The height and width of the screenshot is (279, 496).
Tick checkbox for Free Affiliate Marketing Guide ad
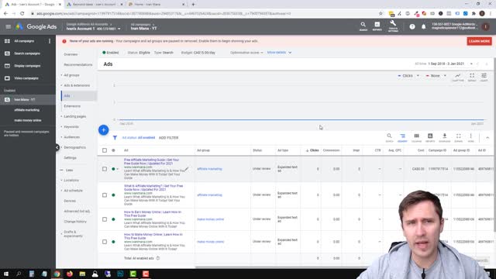105,169
